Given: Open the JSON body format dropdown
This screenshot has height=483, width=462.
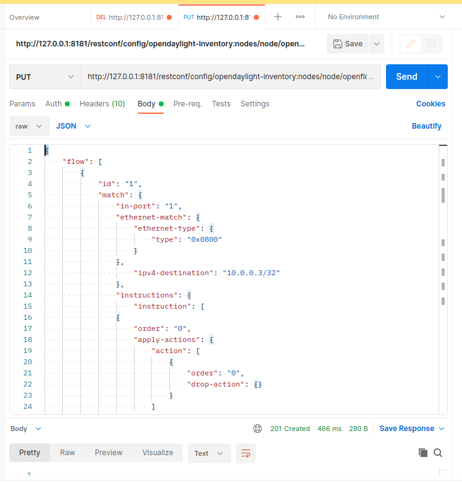Looking at the screenshot, I should [x=73, y=126].
